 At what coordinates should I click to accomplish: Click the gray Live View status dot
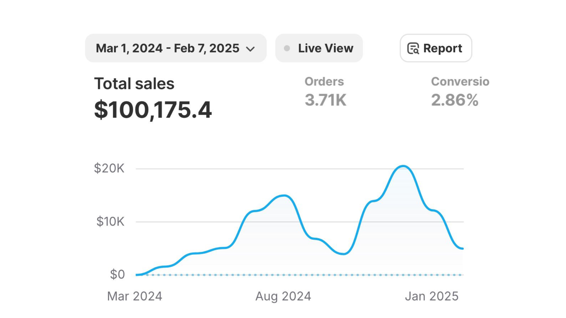287,48
